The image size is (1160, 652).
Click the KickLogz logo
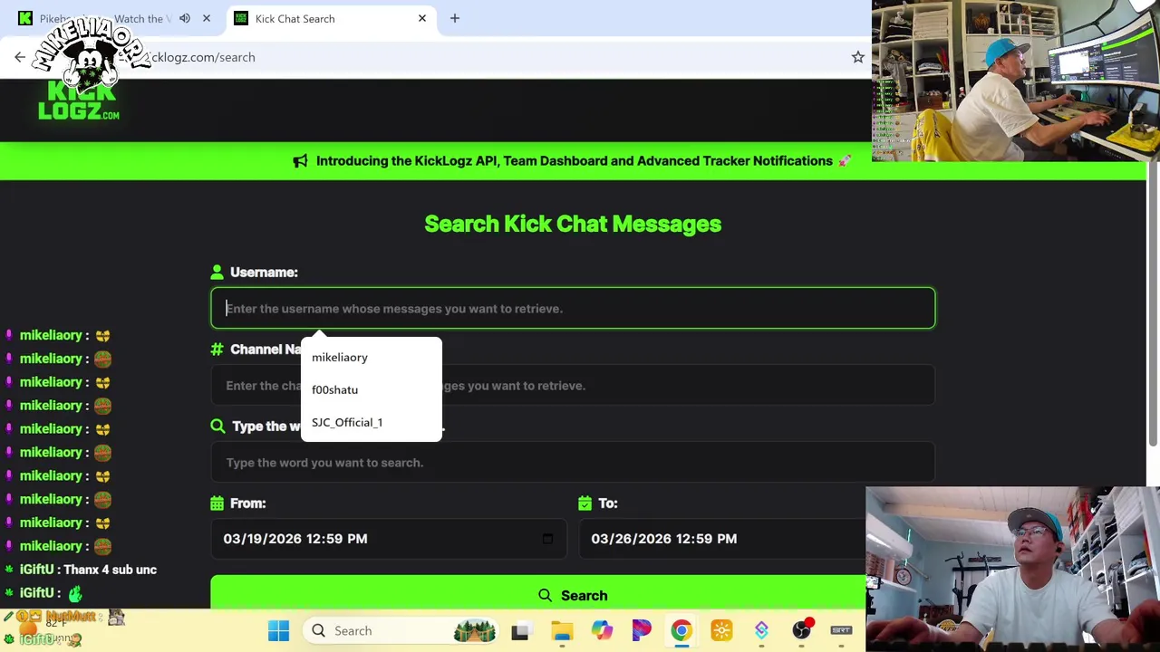click(79, 100)
